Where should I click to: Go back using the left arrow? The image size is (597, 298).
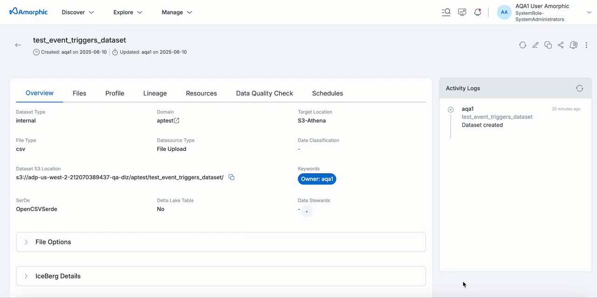click(18, 45)
